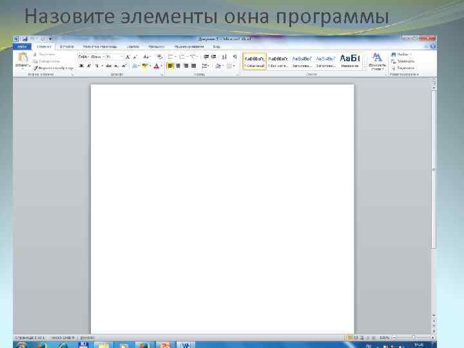464x348 pixels.
Task: Open the font color dropdown arrow
Action: (x=162, y=66)
